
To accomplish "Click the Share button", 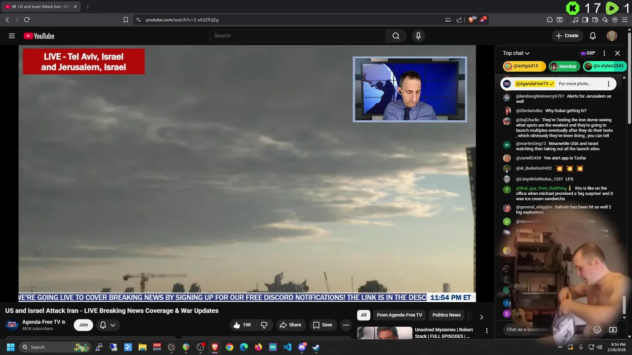I will [290, 325].
